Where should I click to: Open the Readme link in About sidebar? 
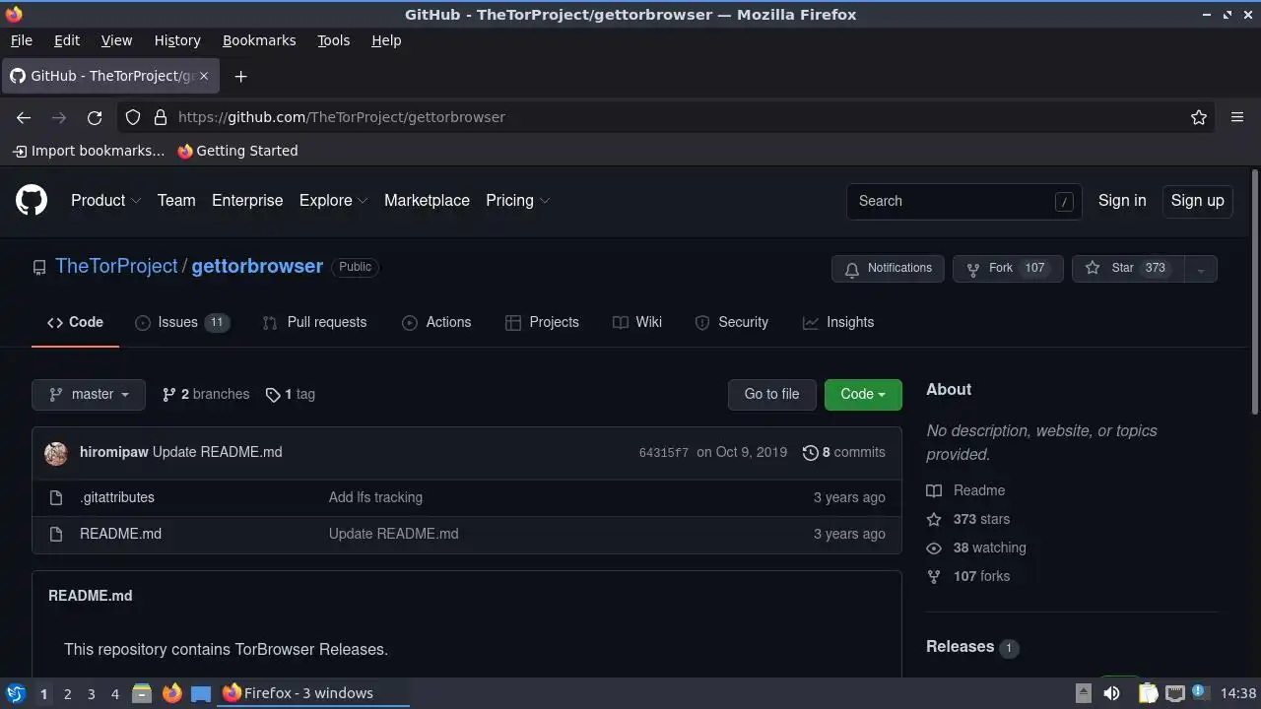pos(965,490)
